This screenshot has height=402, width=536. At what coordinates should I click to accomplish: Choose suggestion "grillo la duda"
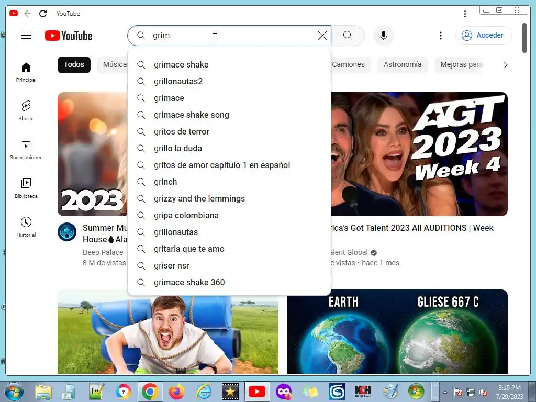229,148
